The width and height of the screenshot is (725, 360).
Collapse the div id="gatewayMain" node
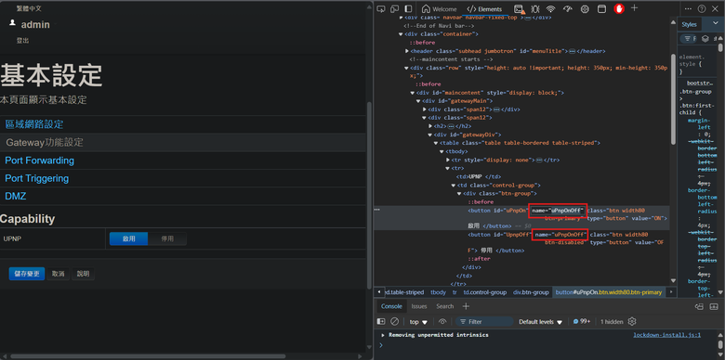pyautogui.click(x=418, y=101)
